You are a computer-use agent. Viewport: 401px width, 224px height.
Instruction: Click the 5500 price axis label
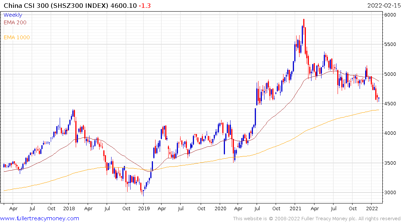pos(390,44)
